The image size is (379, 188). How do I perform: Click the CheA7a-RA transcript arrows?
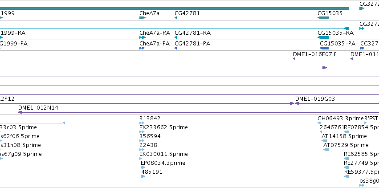pos(143,37)
